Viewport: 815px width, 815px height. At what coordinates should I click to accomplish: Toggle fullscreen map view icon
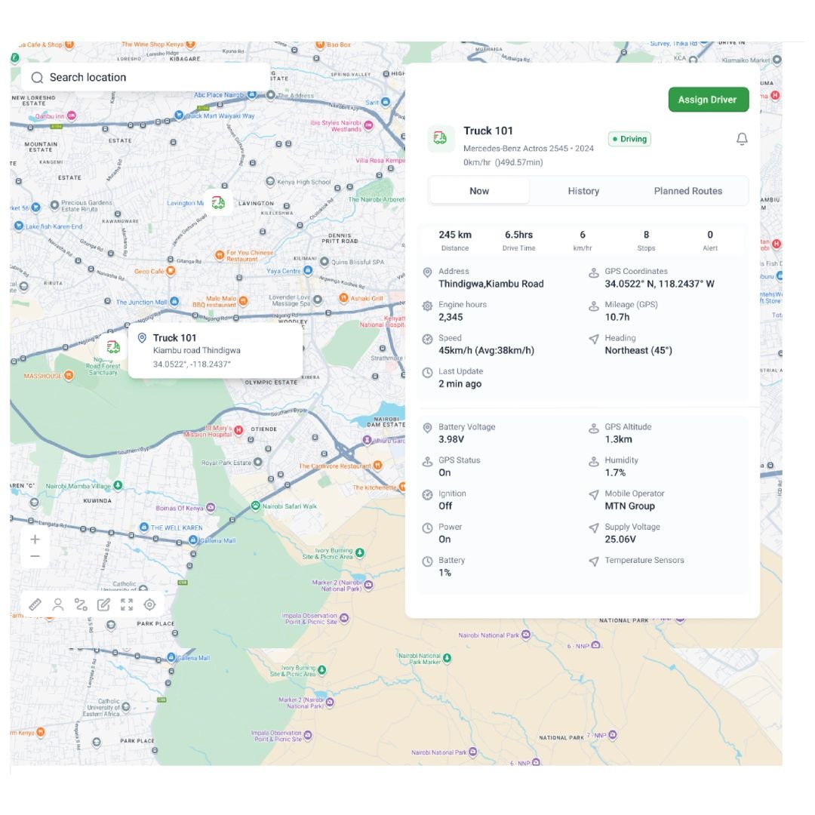(x=127, y=604)
